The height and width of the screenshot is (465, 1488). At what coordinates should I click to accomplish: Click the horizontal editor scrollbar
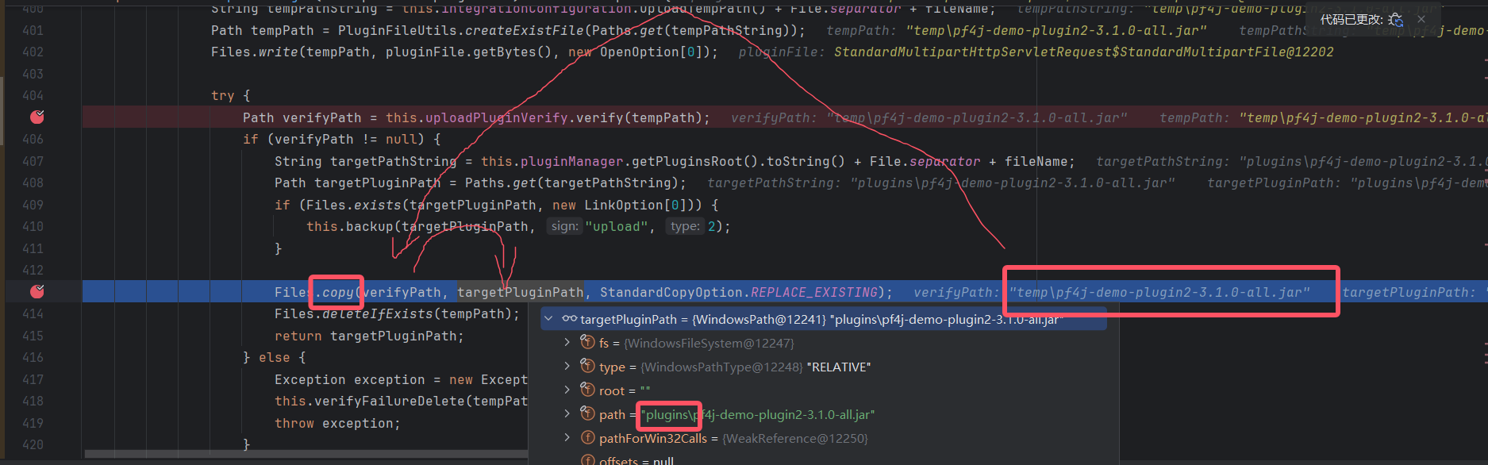[x=306, y=454]
